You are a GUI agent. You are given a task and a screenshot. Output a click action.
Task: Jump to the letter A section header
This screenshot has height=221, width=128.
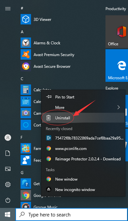pyautogui.click(x=22, y=32)
